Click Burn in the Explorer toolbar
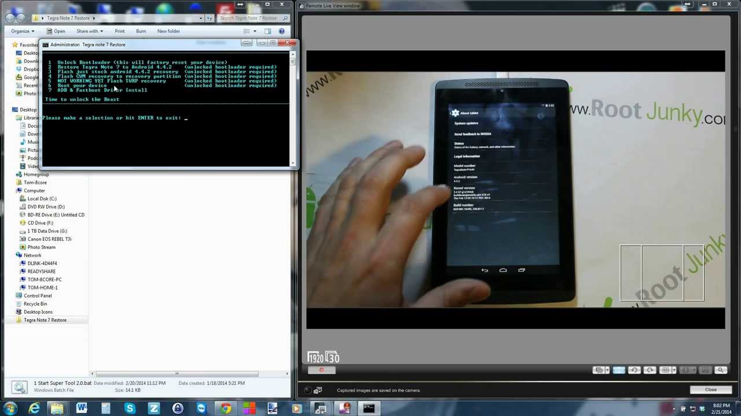 [141, 31]
